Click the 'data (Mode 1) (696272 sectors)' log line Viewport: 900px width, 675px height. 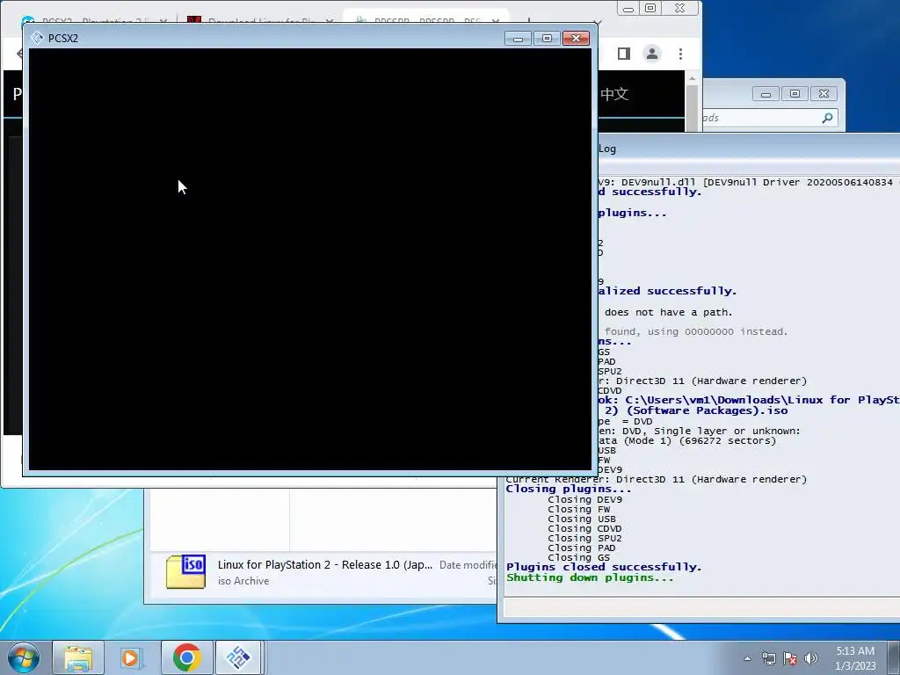point(687,441)
